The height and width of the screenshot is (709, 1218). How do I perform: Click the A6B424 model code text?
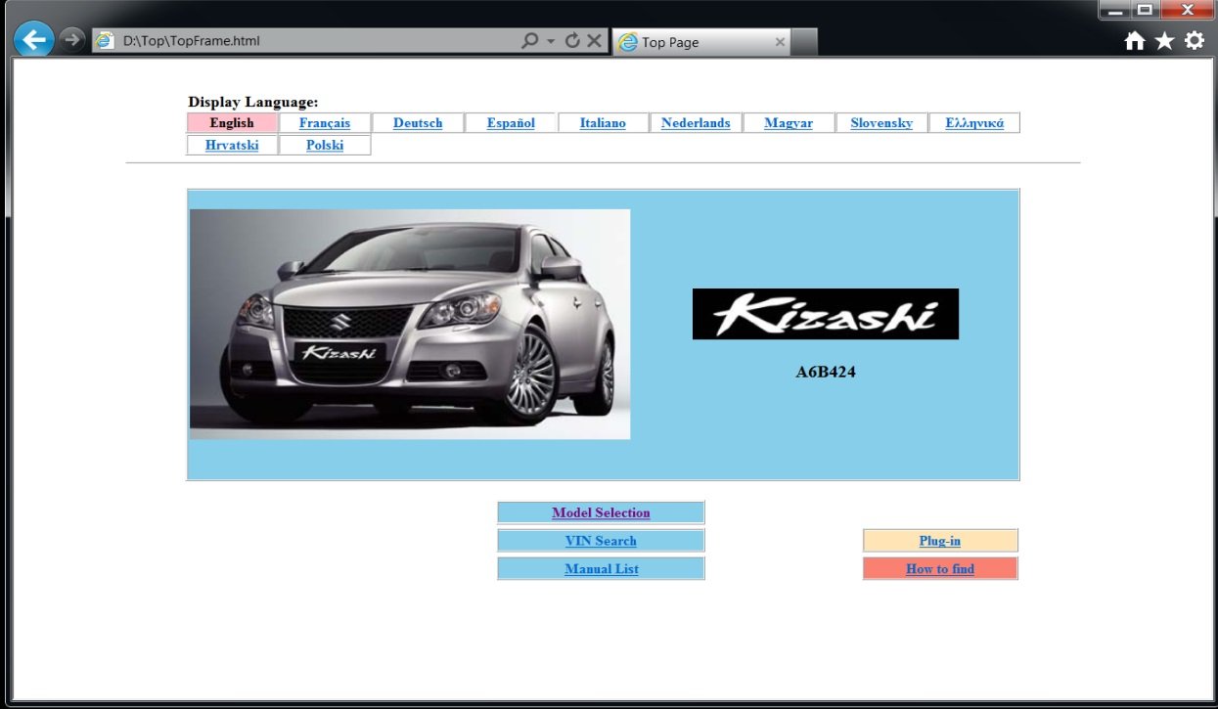tap(826, 372)
